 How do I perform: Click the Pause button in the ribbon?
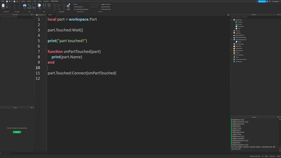coord(44,6)
